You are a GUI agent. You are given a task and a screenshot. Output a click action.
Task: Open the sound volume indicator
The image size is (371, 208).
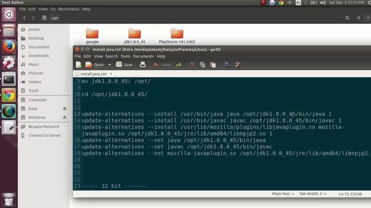click(323, 2)
